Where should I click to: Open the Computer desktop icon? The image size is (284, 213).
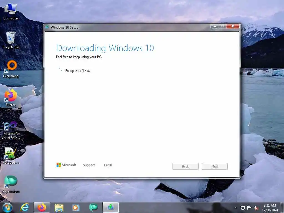(11, 12)
